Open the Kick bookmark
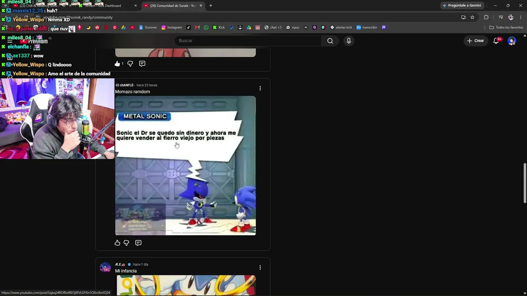527x296 pixels. pyautogui.click(x=219, y=28)
